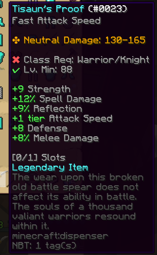The width and height of the screenshot is (157, 255).
Task: Click the NBT: 1 tag(s) line
Action: click(44, 246)
